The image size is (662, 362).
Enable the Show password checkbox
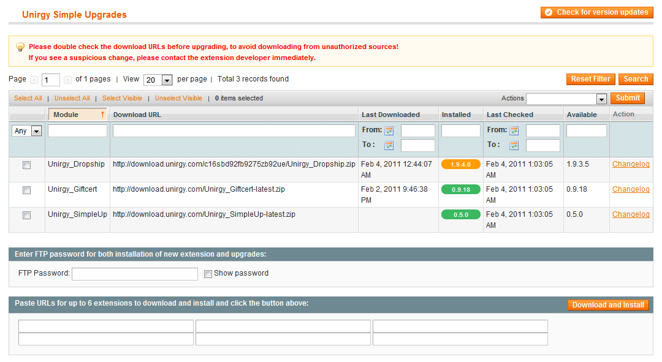pos(208,274)
